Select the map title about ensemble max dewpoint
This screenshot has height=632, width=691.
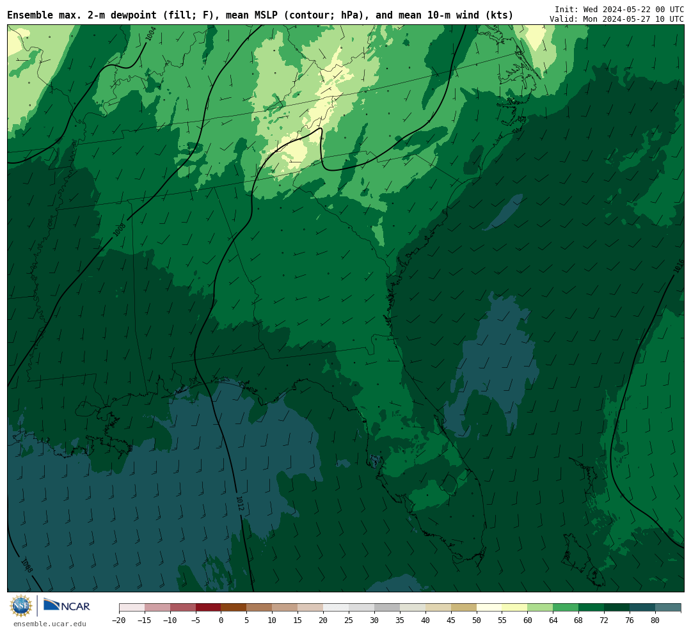pos(260,15)
